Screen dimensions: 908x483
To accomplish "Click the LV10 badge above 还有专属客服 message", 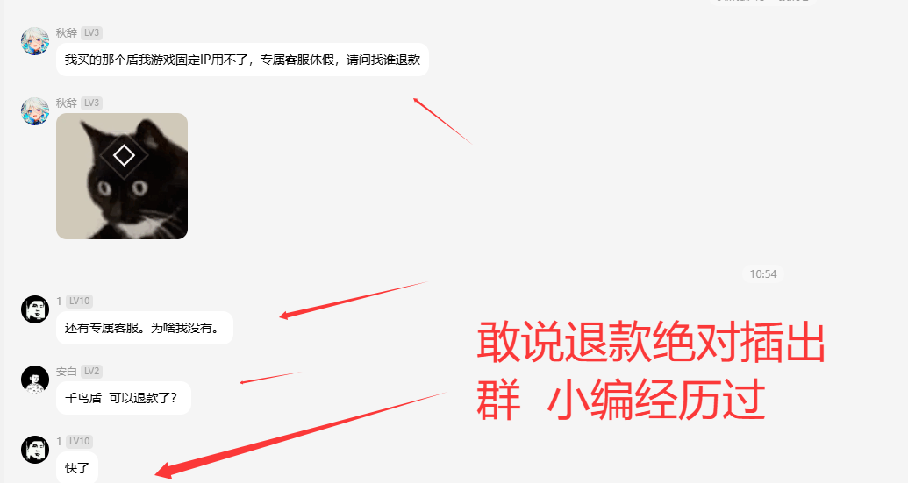I will point(79,302).
